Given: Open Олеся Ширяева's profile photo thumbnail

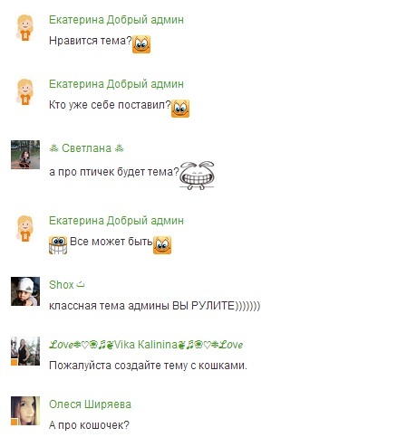Looking at the screenshot, I should point(25,411).
